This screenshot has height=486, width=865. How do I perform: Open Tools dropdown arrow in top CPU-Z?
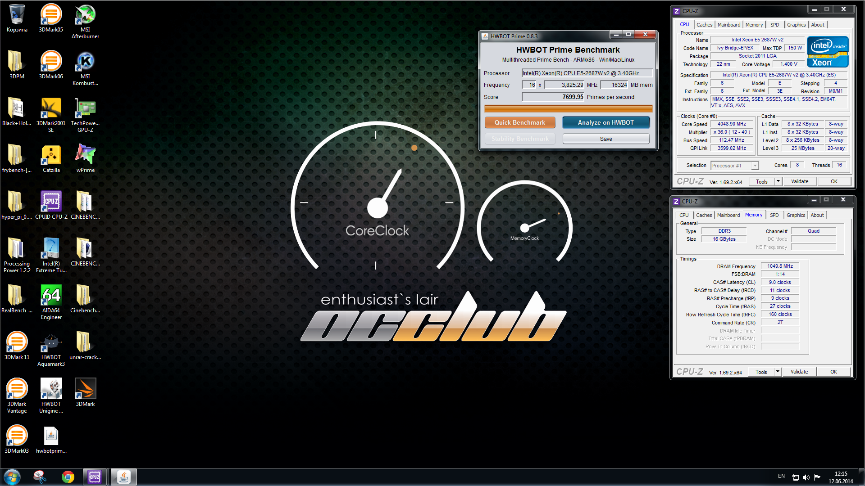pos(778,181)
